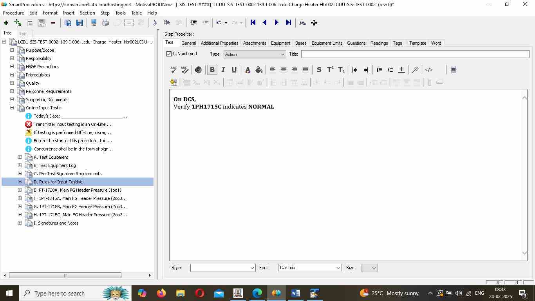535x301 pixels.
Task: Toggle subscript formatting
Action: coord(342,70)
